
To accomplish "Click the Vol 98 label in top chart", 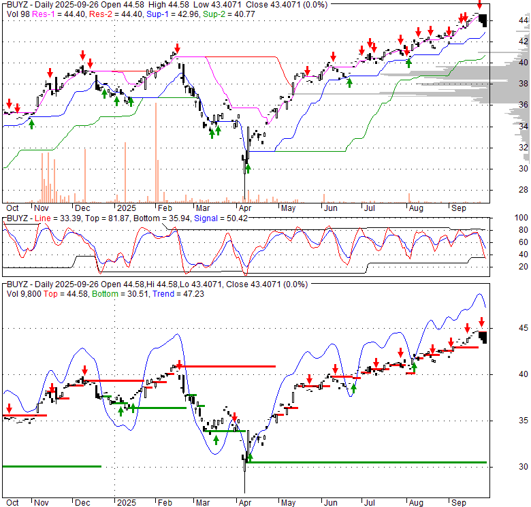I will point(18,14).
